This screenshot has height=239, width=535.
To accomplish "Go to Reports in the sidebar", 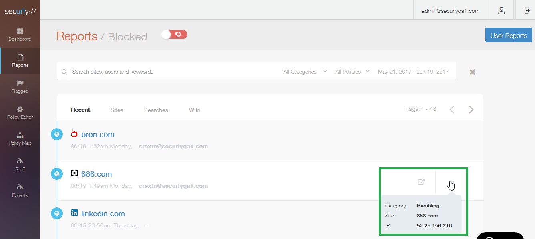I will [20, 61].
